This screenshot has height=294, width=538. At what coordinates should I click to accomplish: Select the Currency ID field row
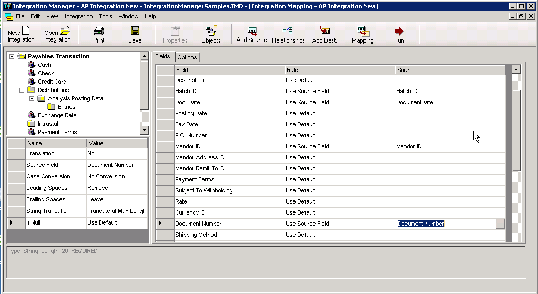[229, 212]
